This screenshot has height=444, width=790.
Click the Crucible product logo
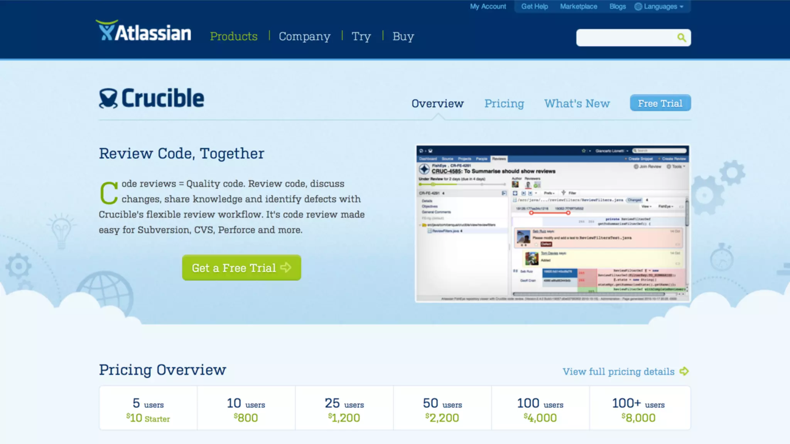(151, 99)
